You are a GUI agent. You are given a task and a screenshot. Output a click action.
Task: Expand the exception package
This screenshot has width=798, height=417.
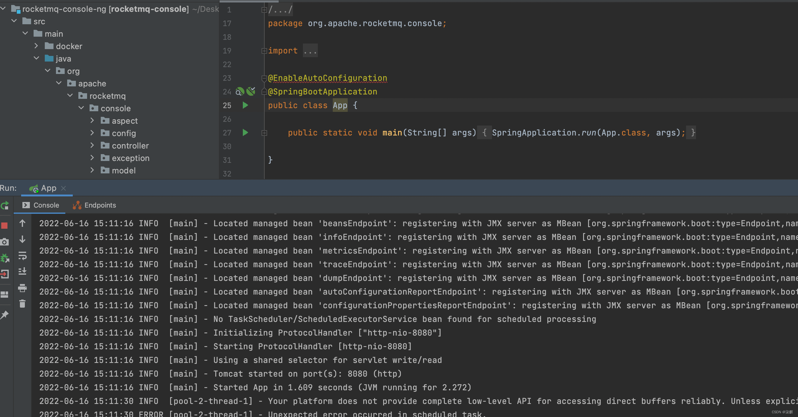[92, 158]
